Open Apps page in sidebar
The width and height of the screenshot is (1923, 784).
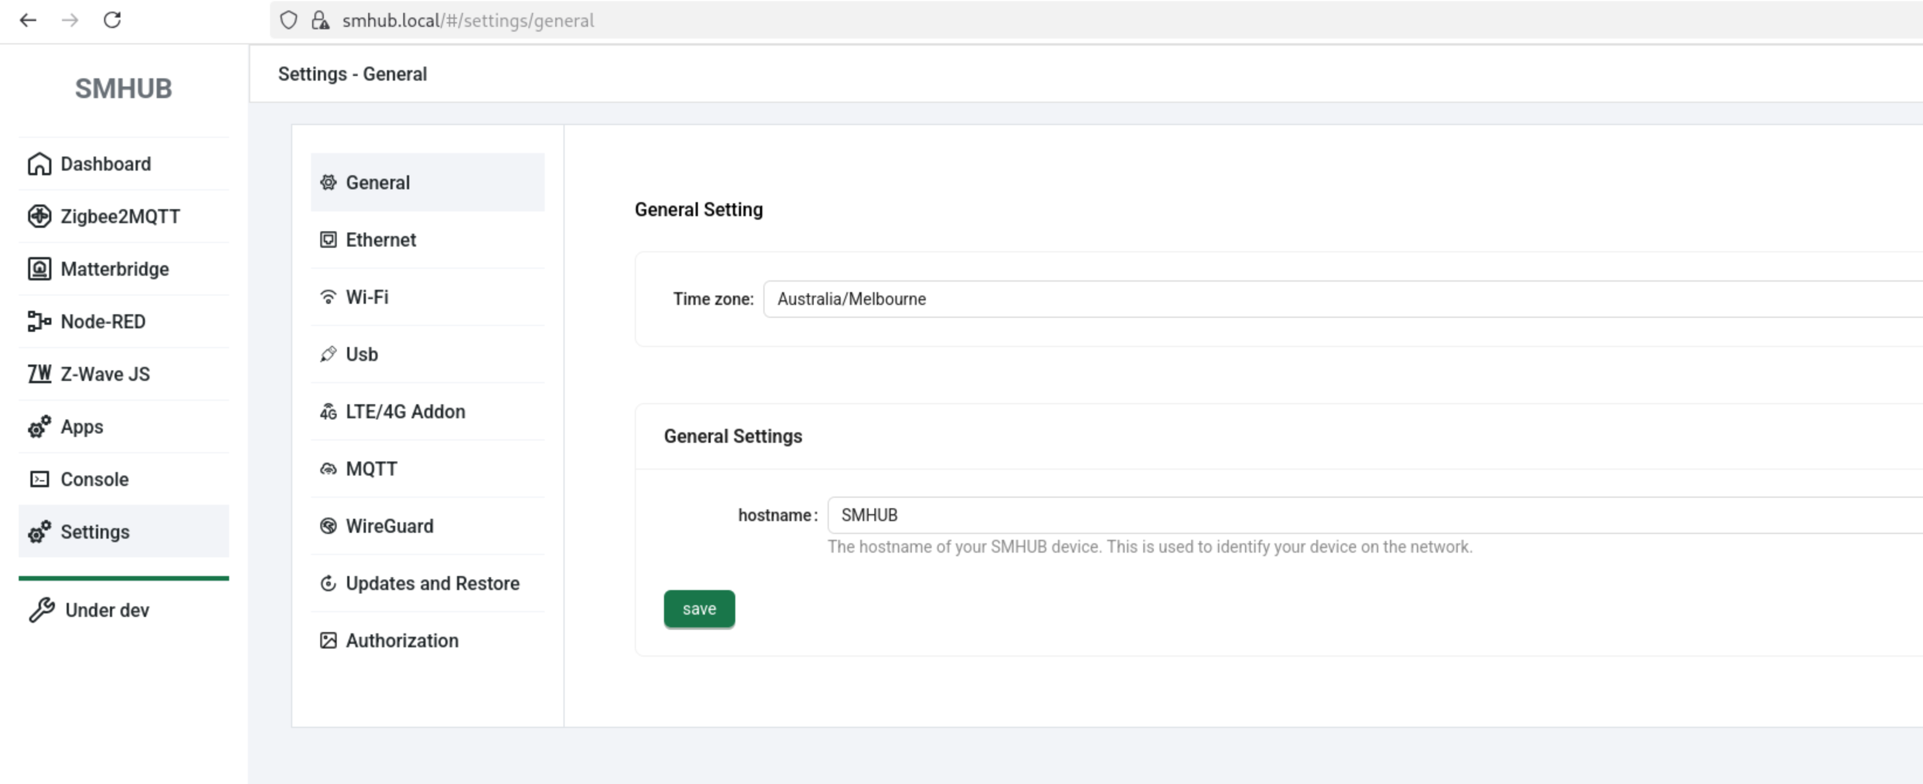pos(82,426)
